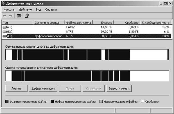The image size is (174, 114).
Task: Open the Действие menu
Action: (25, 10)
